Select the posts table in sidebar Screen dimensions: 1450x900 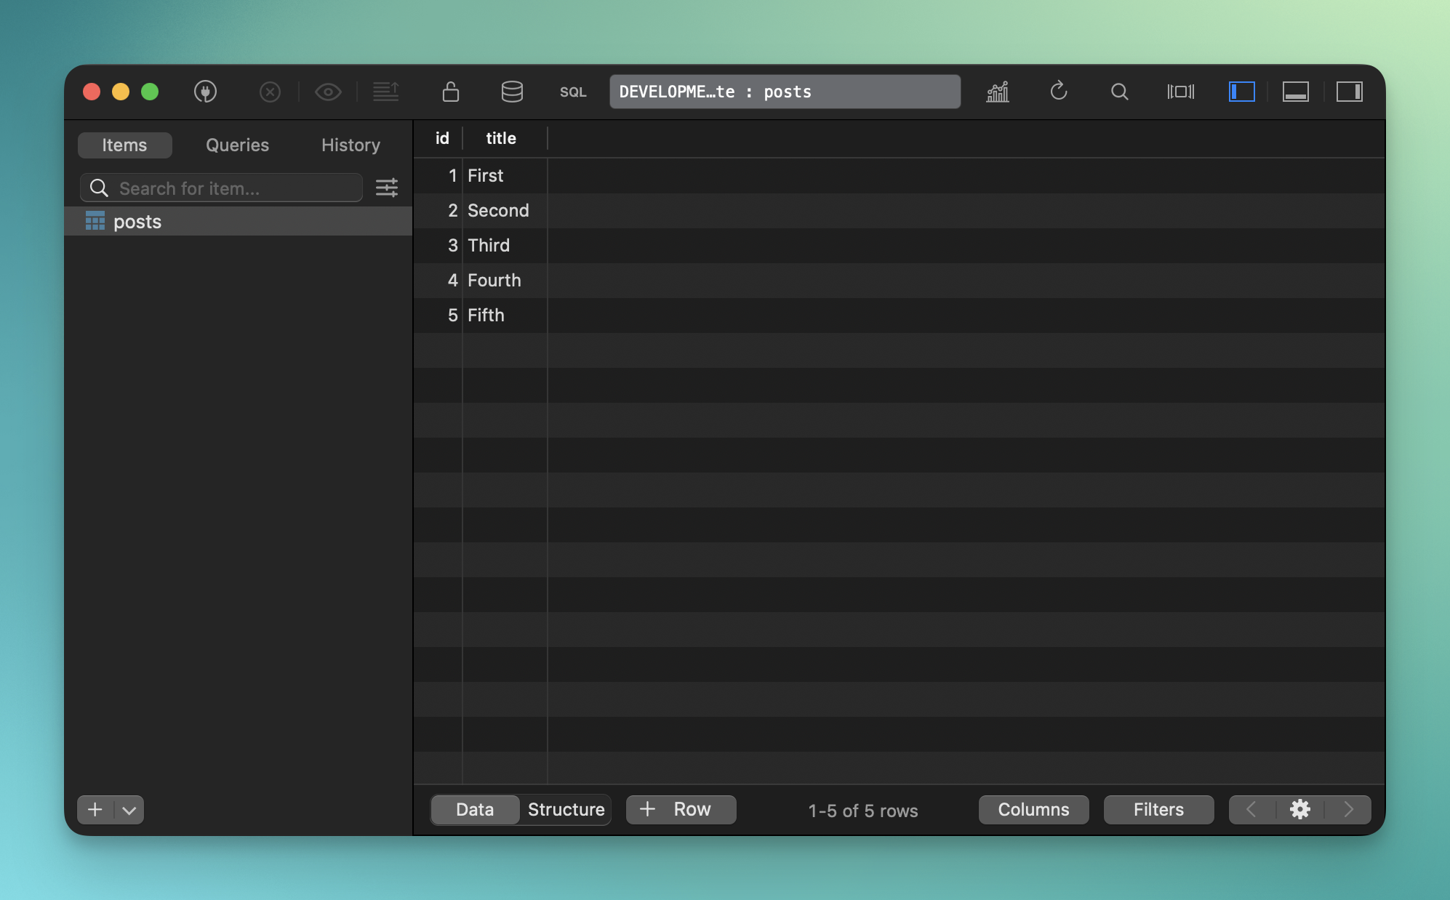pyautogui.click(x=137, y=222)
